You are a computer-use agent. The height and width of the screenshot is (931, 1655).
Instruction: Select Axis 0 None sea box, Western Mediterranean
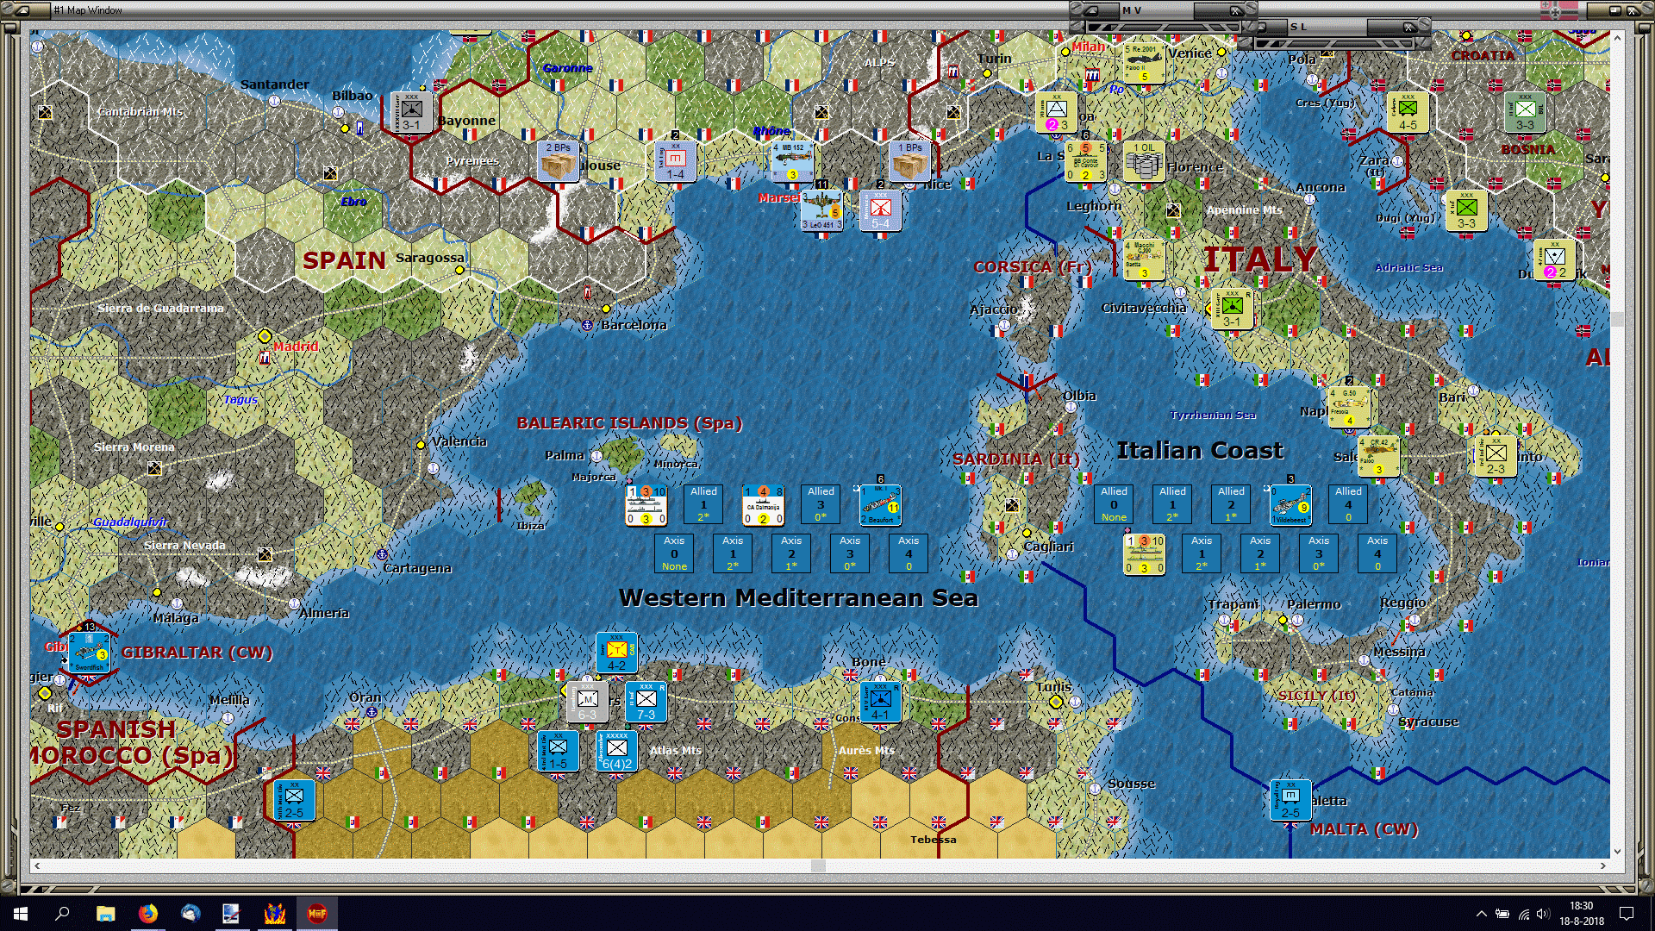[x=674, y=553]
